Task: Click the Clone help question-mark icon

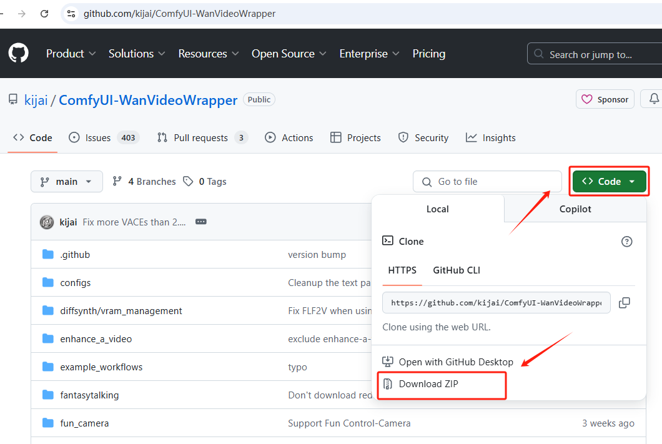Action: point(626,242)
